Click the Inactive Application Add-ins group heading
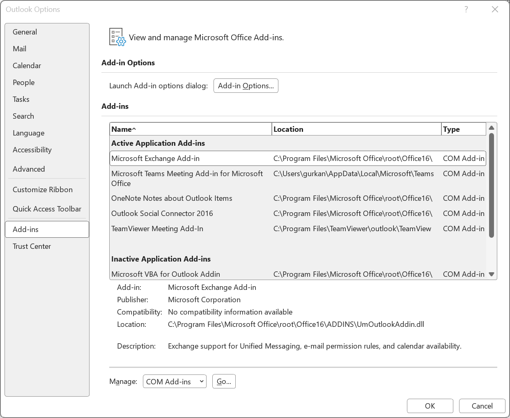Viewport: 510px width, 418px height. 161,259
